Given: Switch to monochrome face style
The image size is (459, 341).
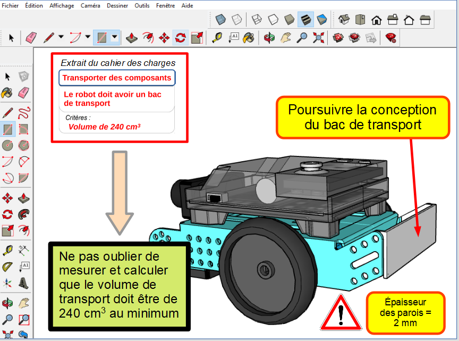Looking at the screenshot, I should 321,20.
